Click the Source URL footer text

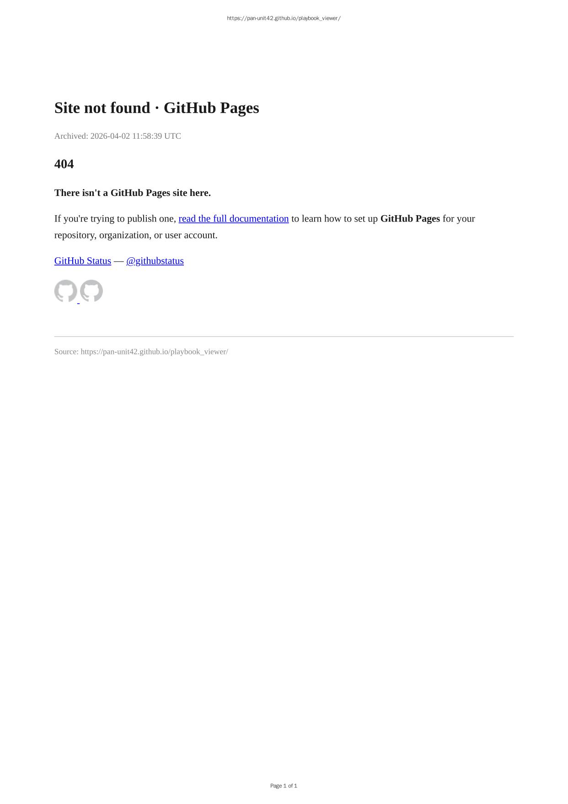point(141,352)
